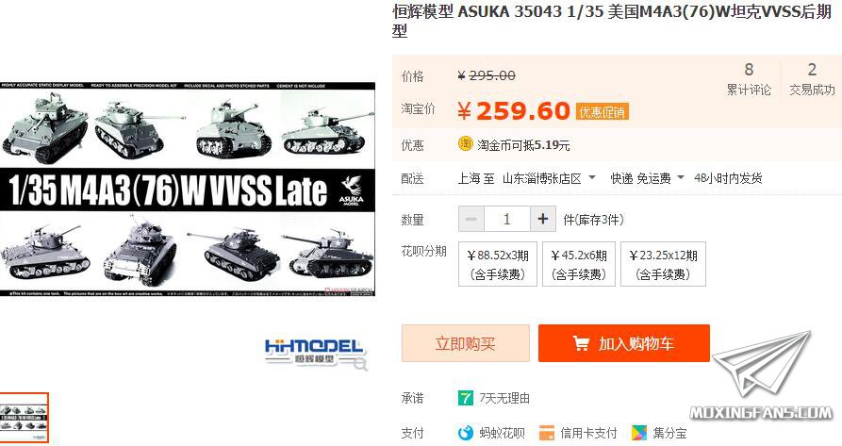
Task: Open the 交易成功 transactions count
Action: tap(812, 78)
